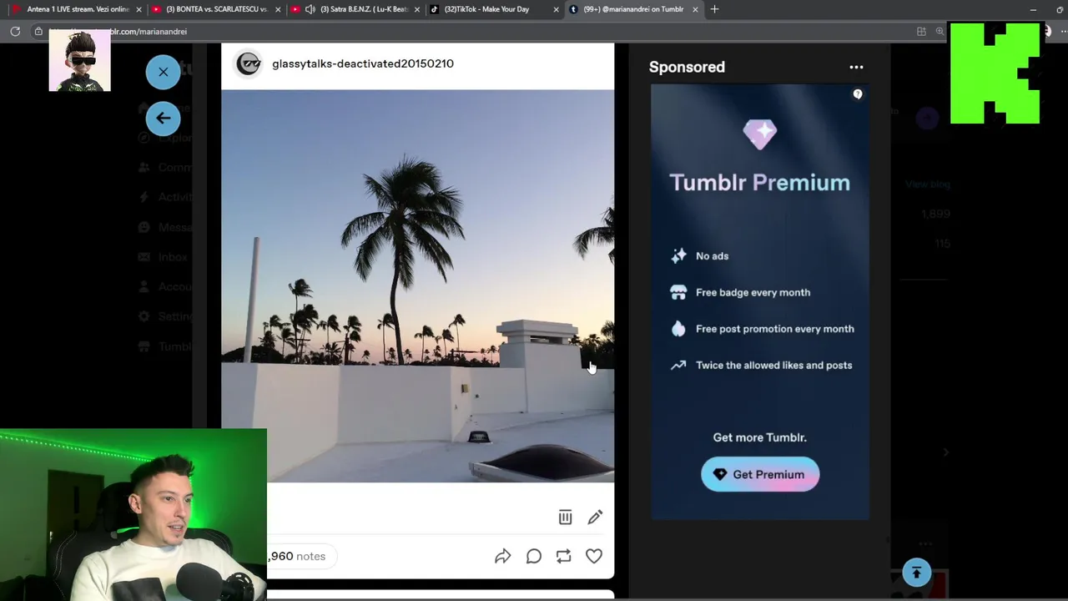
Task: Click the post promotion flame icon
Action: [678, 329]
